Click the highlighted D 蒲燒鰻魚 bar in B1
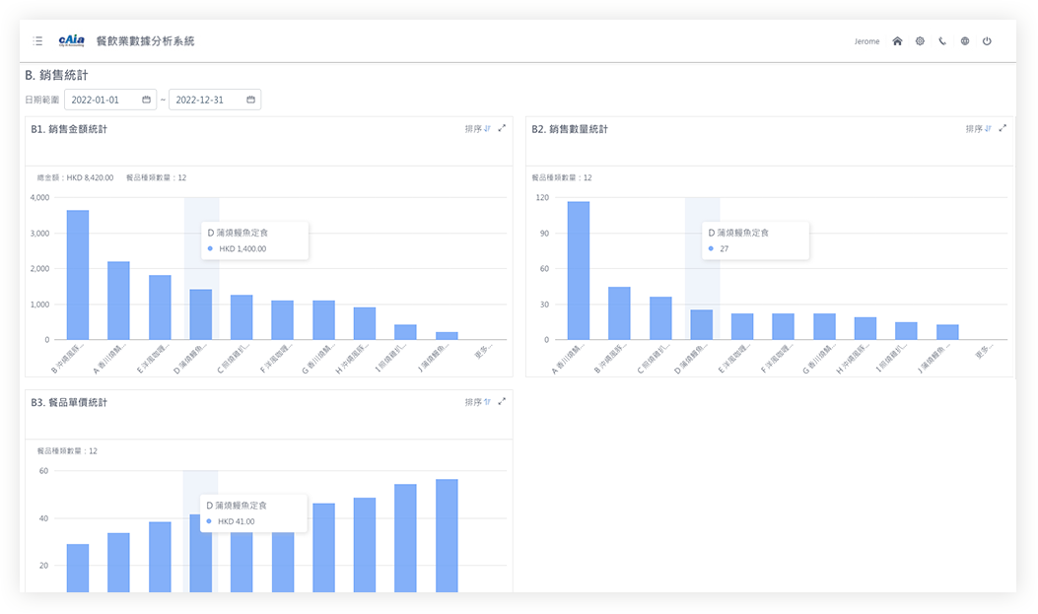This screenshot has height=614, width=1038. coord(200,315)
